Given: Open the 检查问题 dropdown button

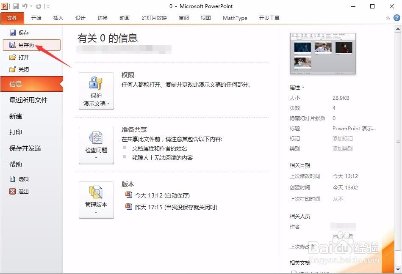Looking at the screenshot, I should pos(96,145).
